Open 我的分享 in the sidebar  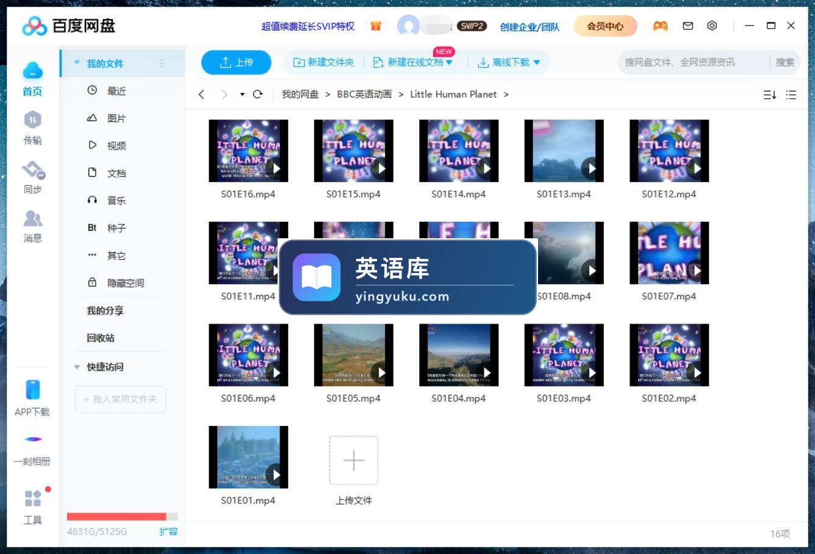point(105,311)
